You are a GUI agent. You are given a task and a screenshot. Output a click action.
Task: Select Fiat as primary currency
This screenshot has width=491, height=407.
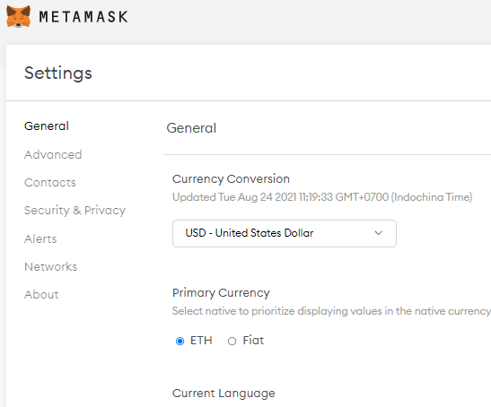coord(232,341)
